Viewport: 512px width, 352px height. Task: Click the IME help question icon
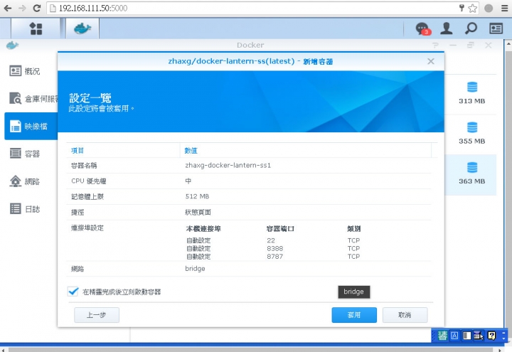[x=492, y=336]
